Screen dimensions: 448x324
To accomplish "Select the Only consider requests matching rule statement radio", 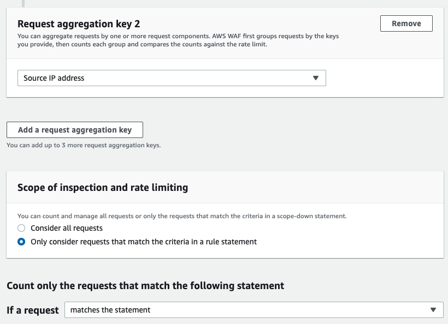I will 21,242.
